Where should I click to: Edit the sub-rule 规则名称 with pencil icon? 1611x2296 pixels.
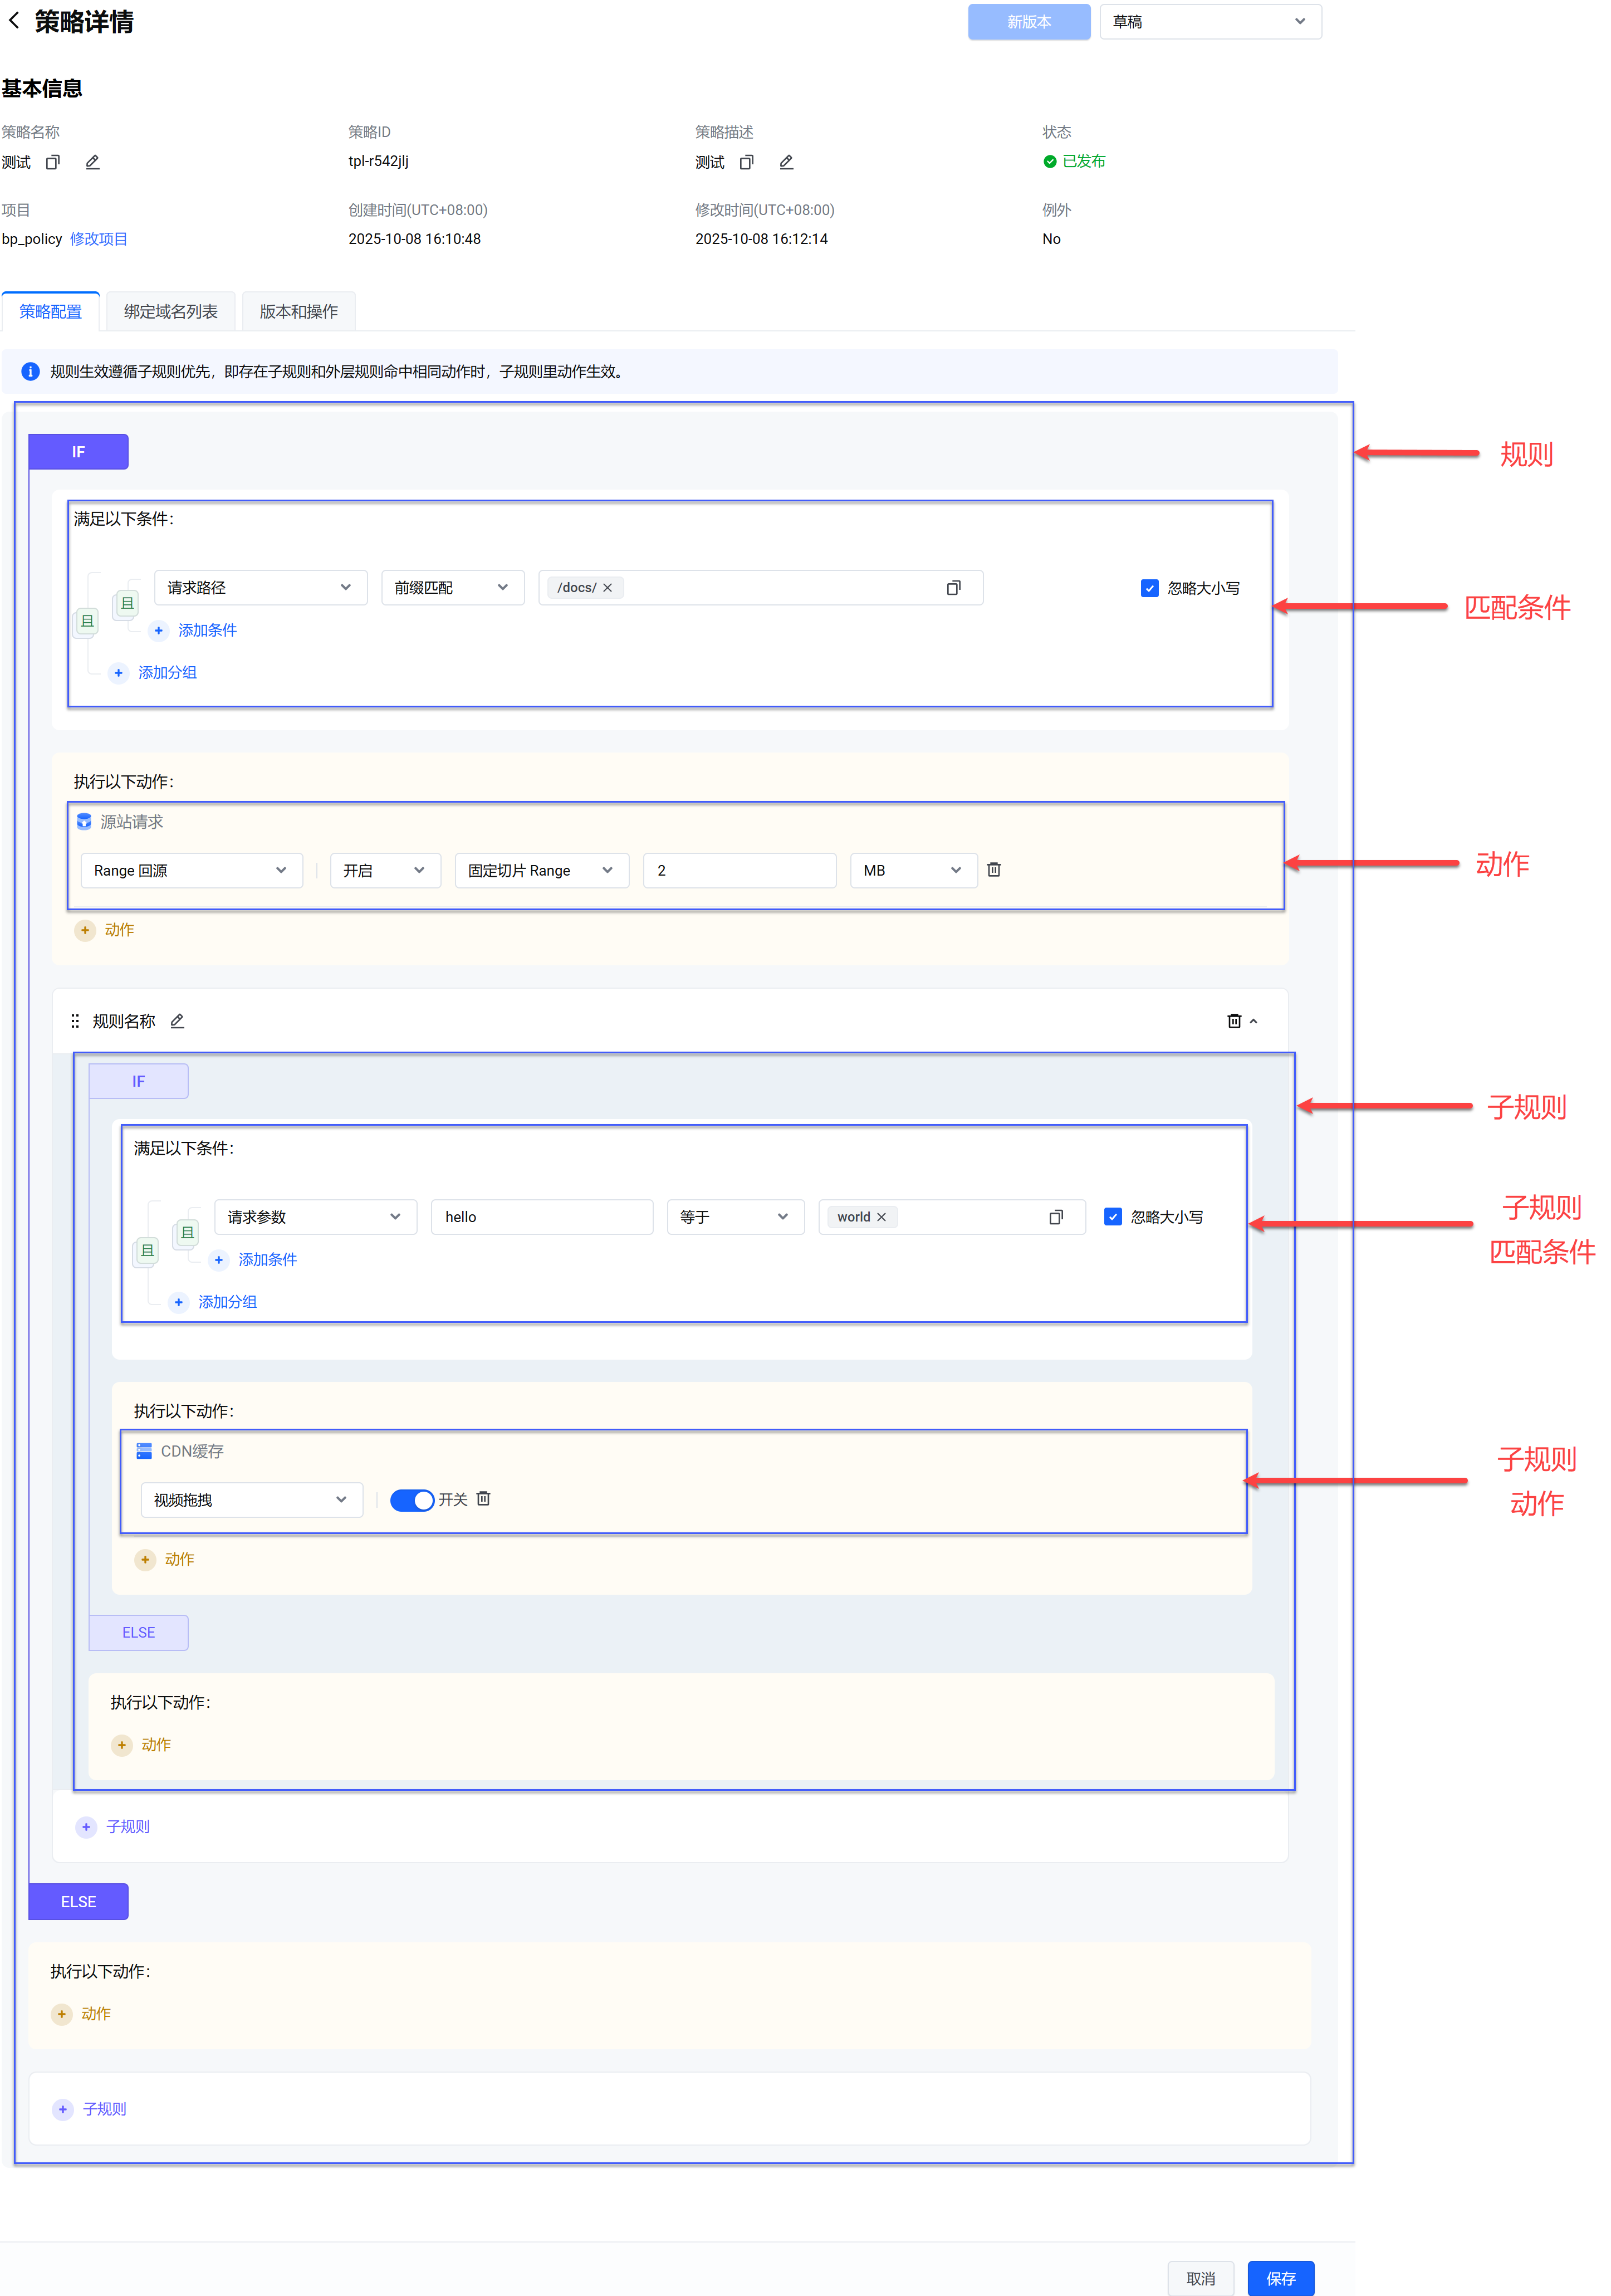(x=177, y=1021)
